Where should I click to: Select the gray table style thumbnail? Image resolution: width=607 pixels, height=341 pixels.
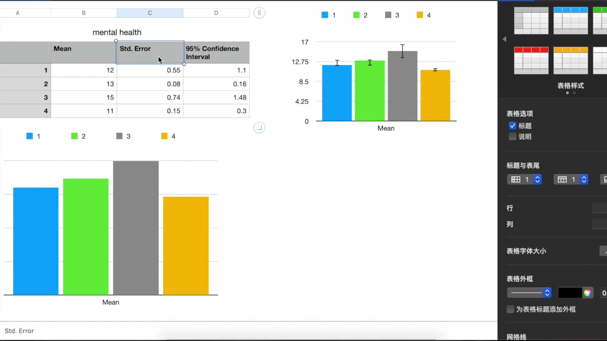tap(531, 20)
